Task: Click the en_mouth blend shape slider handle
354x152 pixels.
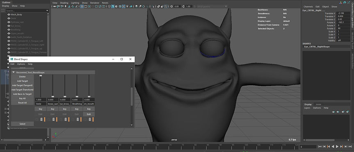Action: click(x=89, y=97)
